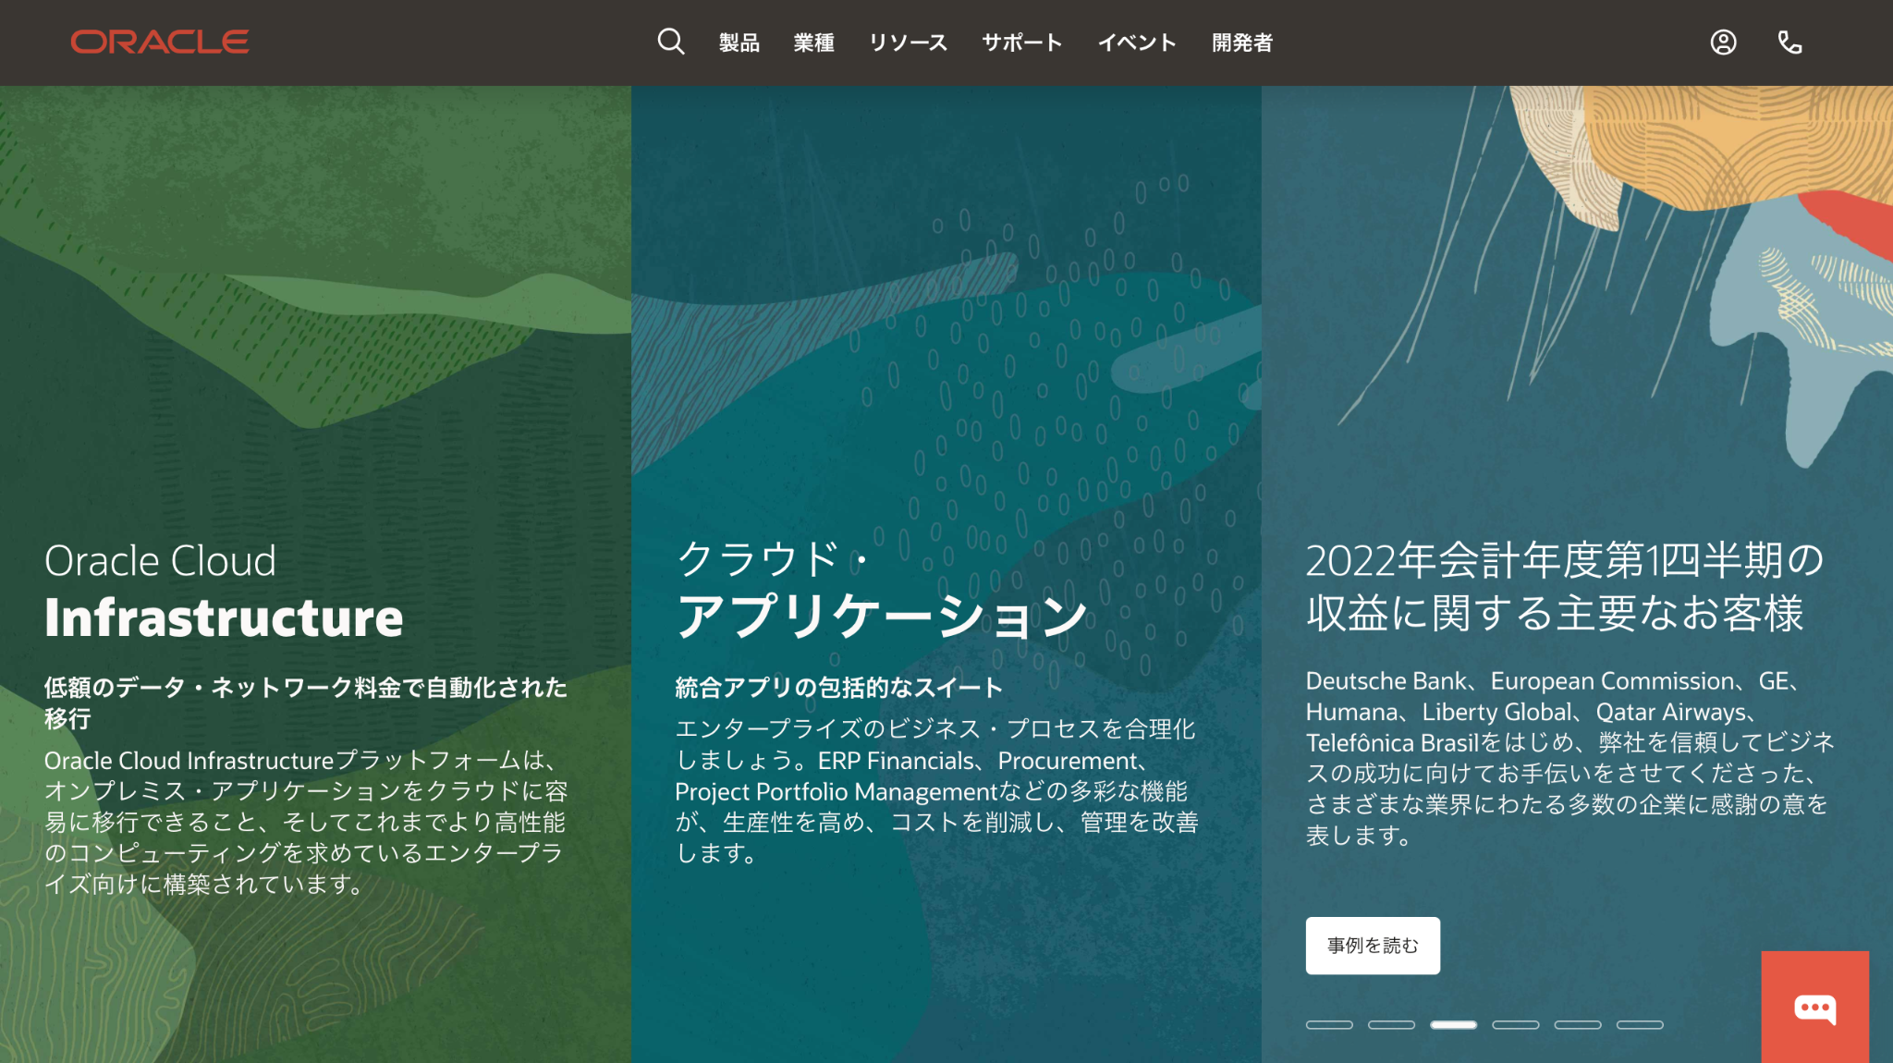Open the イベント menu
This screenshot has width=1893, height=1063.
click(x=1137, y=43)
